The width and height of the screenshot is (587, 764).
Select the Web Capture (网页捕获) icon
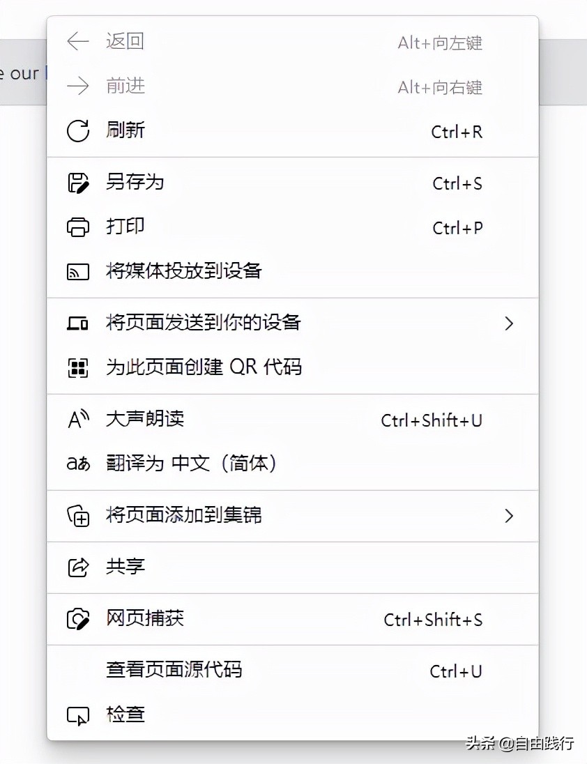click(78, 618)
